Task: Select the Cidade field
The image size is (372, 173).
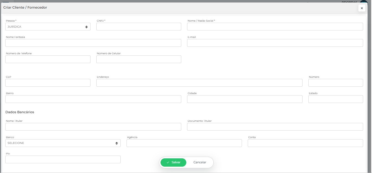Action: point(245,99)
